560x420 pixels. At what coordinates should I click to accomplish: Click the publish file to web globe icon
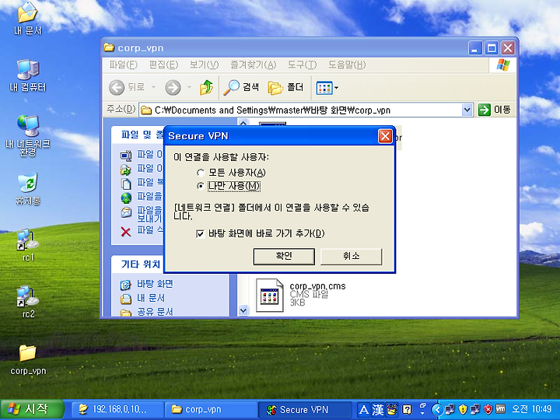click(x=126, y=198)
